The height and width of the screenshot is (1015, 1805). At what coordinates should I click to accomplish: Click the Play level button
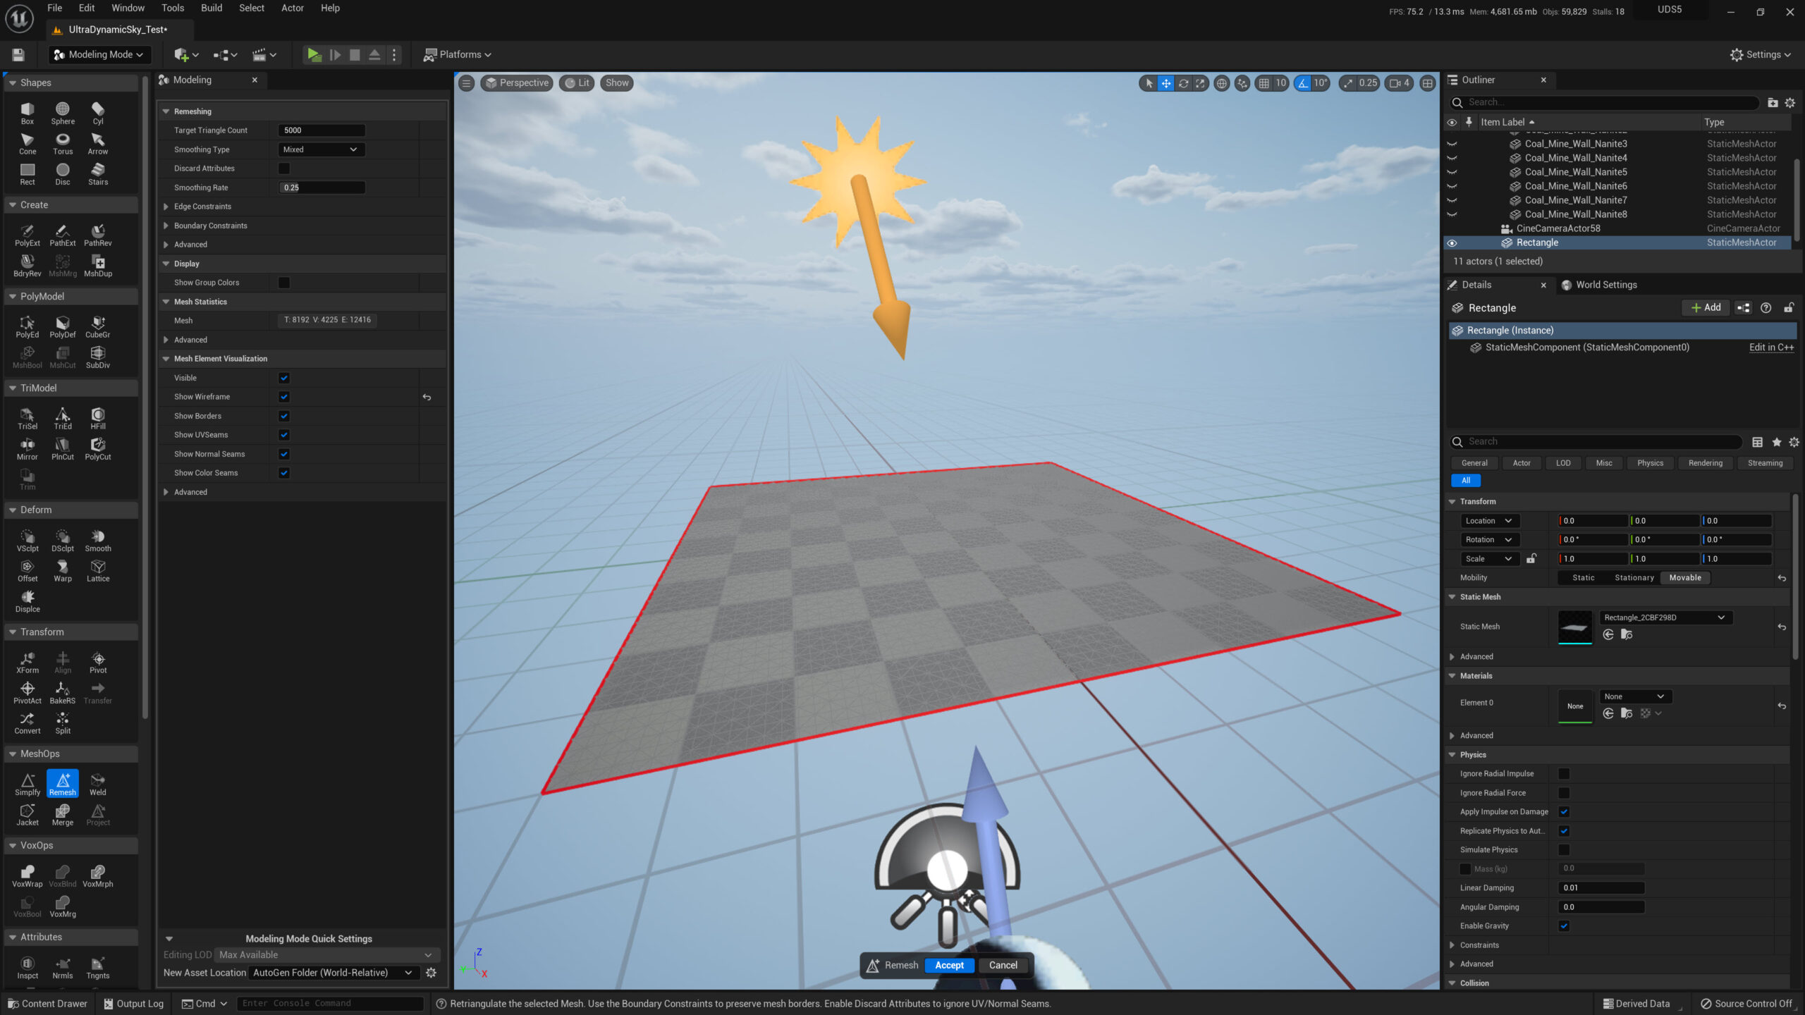click(x=314, y=54)
